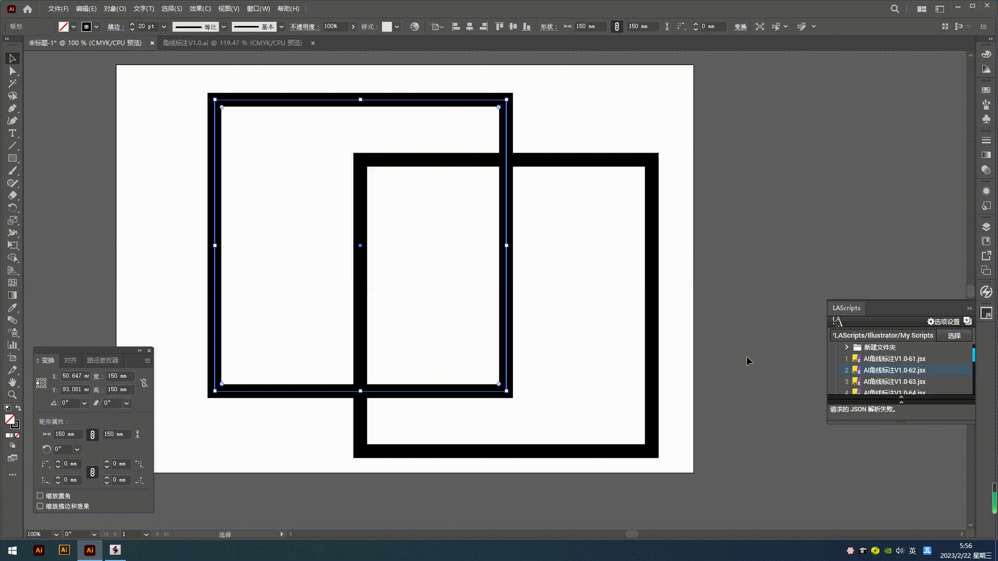Open the 效果(C) menu
The width and height of the screenshot is (998, 561).
coord(200,9)
